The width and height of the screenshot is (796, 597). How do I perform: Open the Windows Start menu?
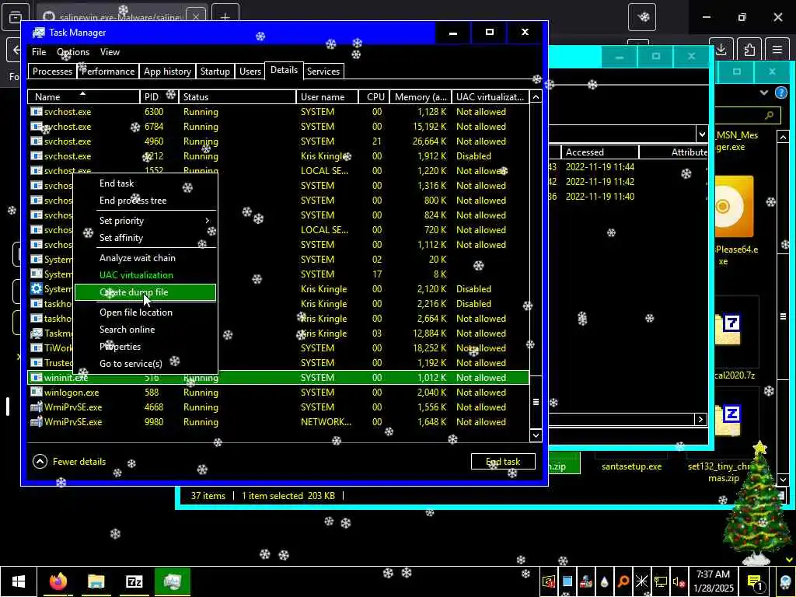[19, 581]
